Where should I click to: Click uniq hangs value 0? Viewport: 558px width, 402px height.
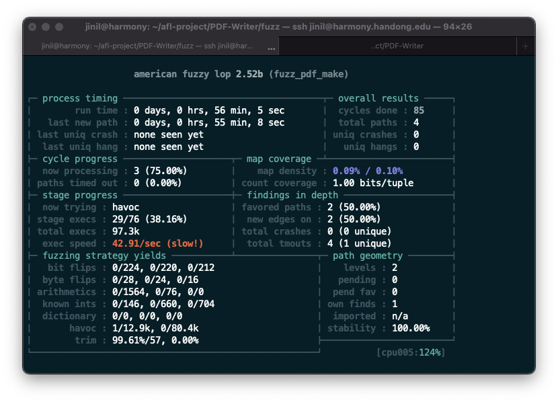[x=416, y=147]
